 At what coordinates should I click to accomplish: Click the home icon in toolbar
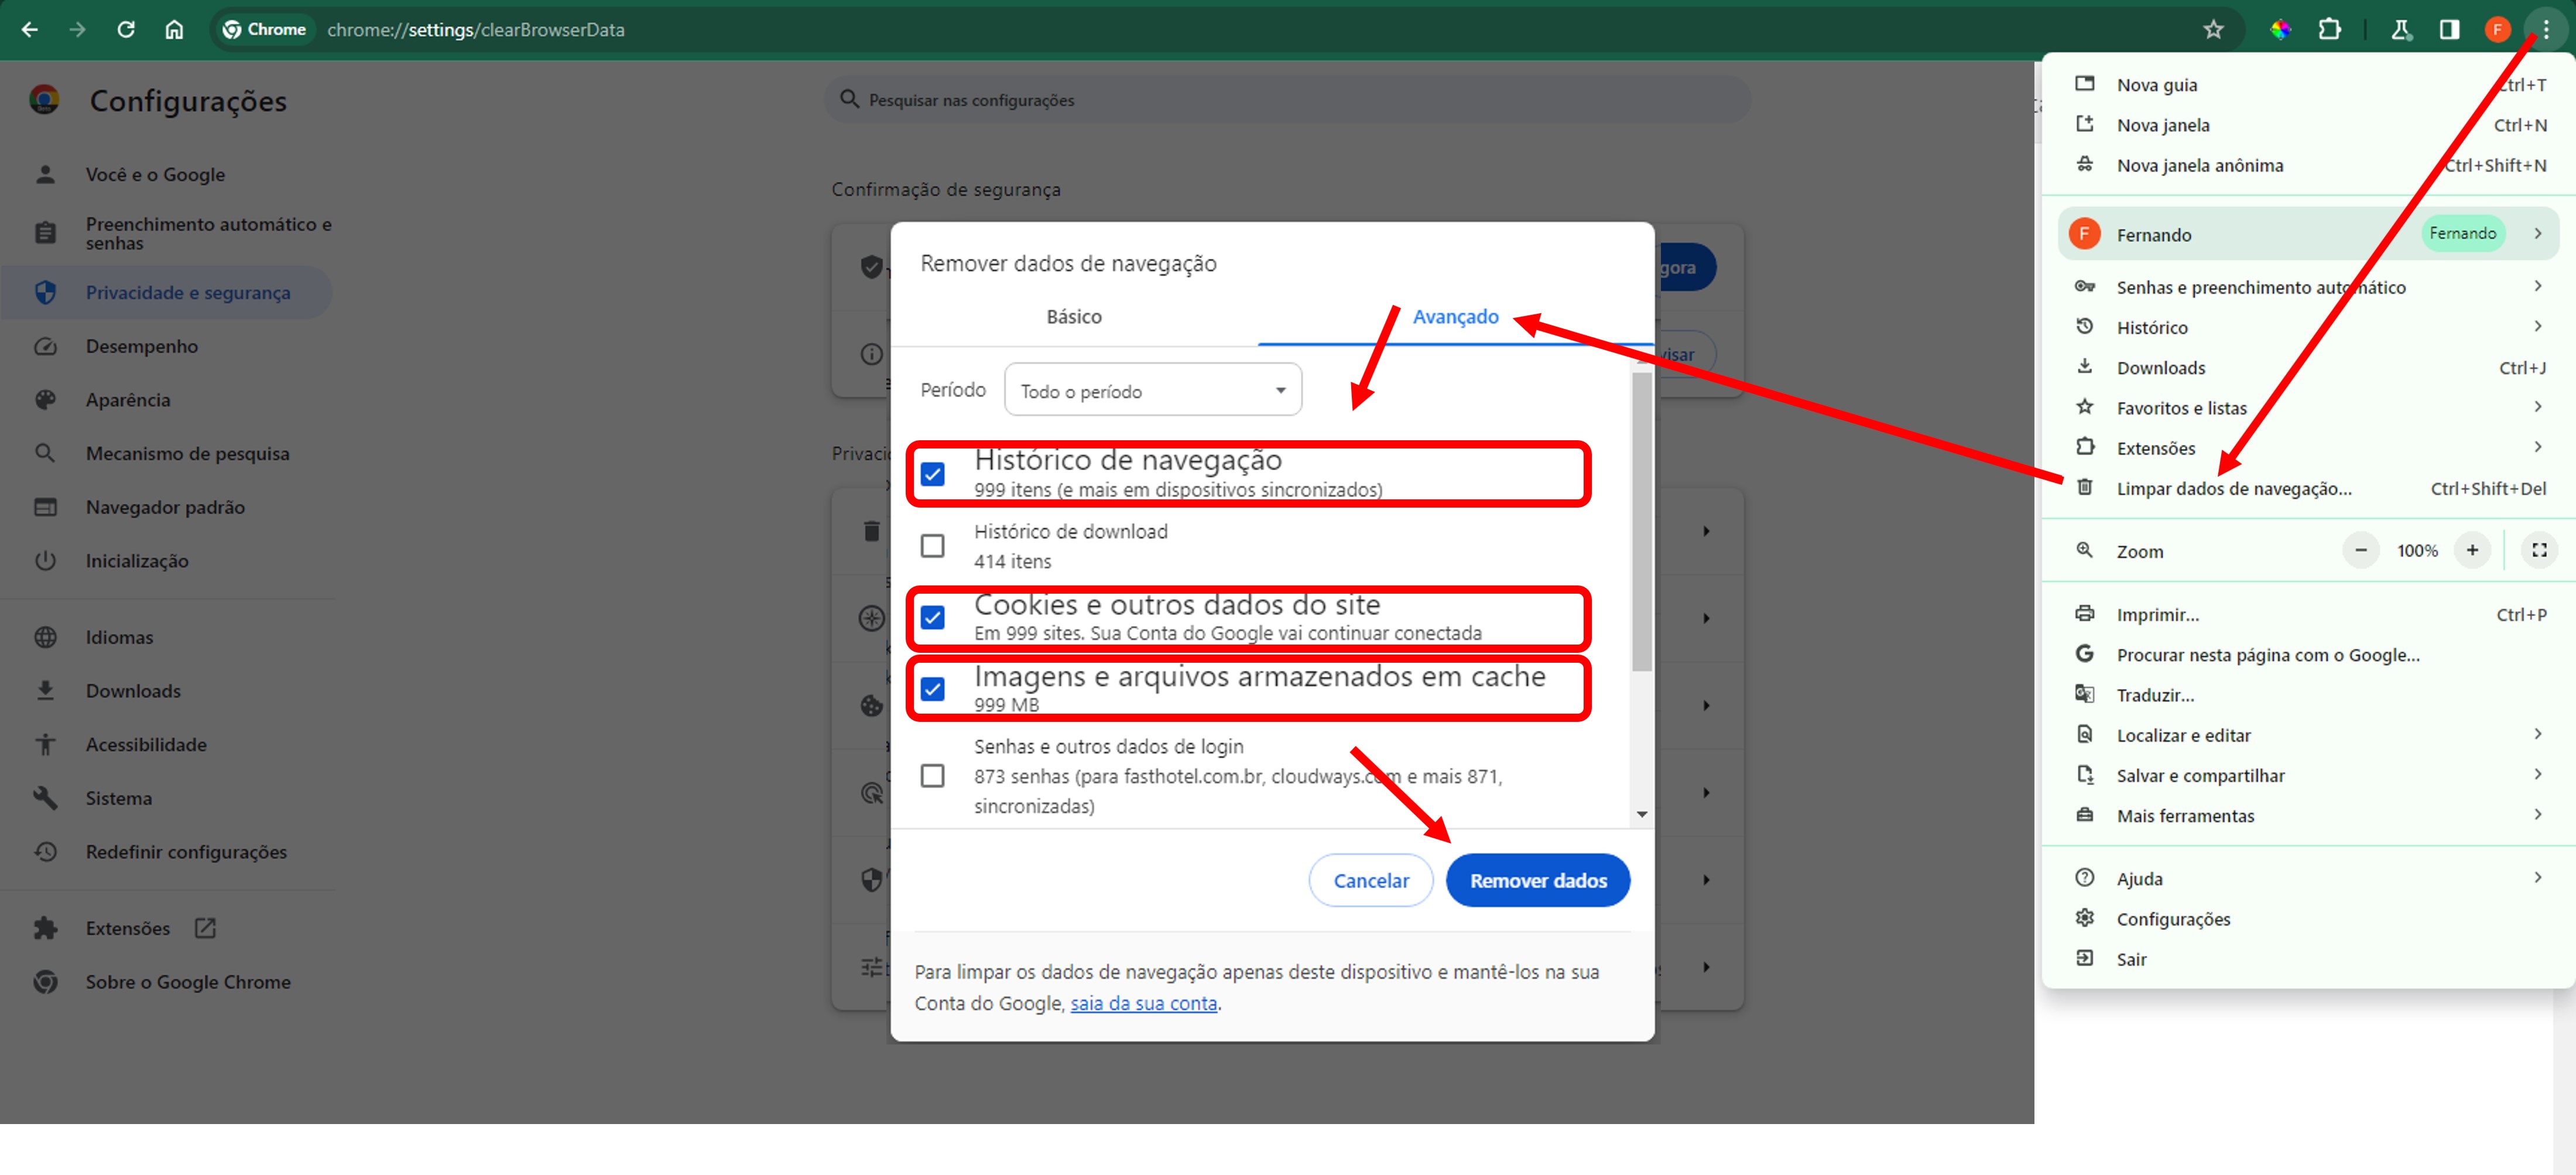(174, 29)
